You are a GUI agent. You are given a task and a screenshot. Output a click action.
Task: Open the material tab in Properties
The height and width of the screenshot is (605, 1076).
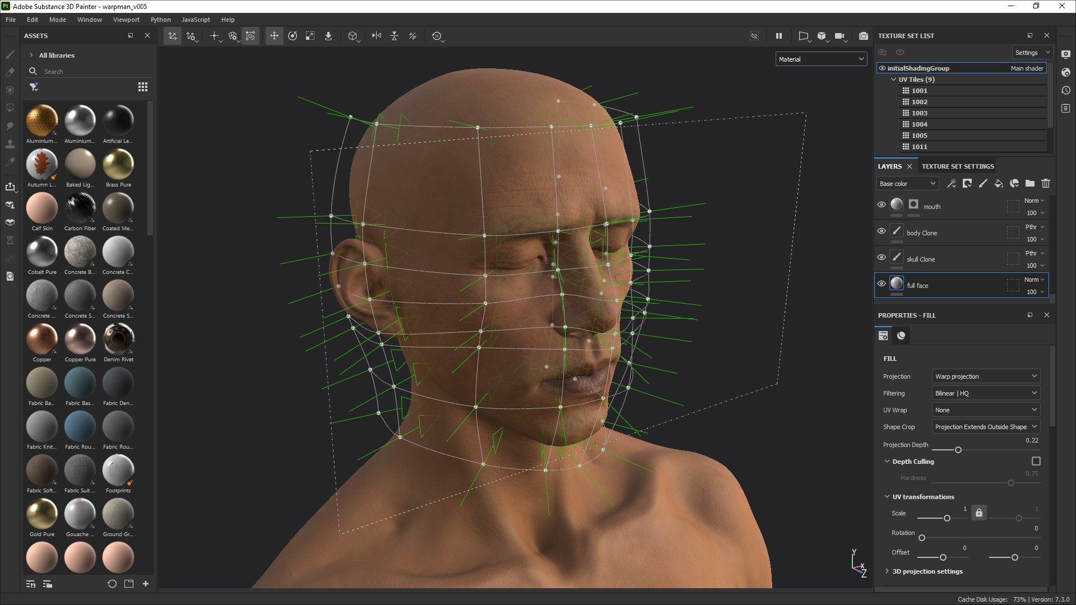(901, 336)
